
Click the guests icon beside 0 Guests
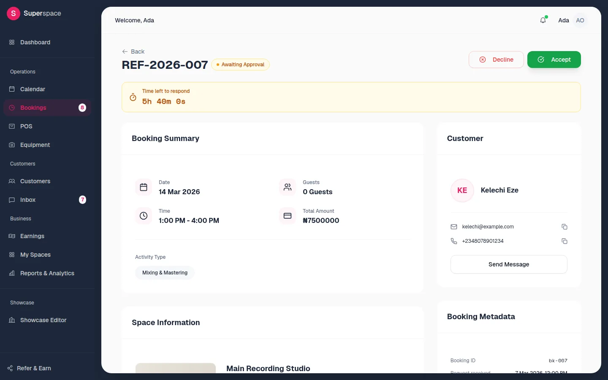click(x=288, y=187)
